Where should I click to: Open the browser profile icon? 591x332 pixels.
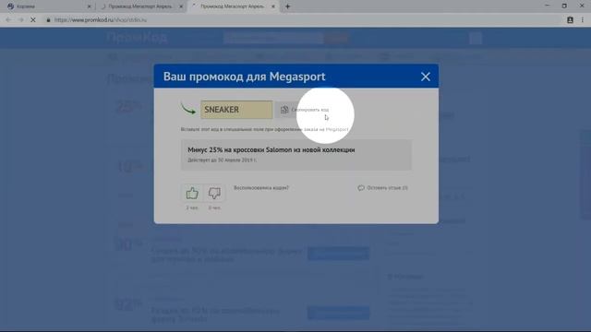click(x=570, y=20)
